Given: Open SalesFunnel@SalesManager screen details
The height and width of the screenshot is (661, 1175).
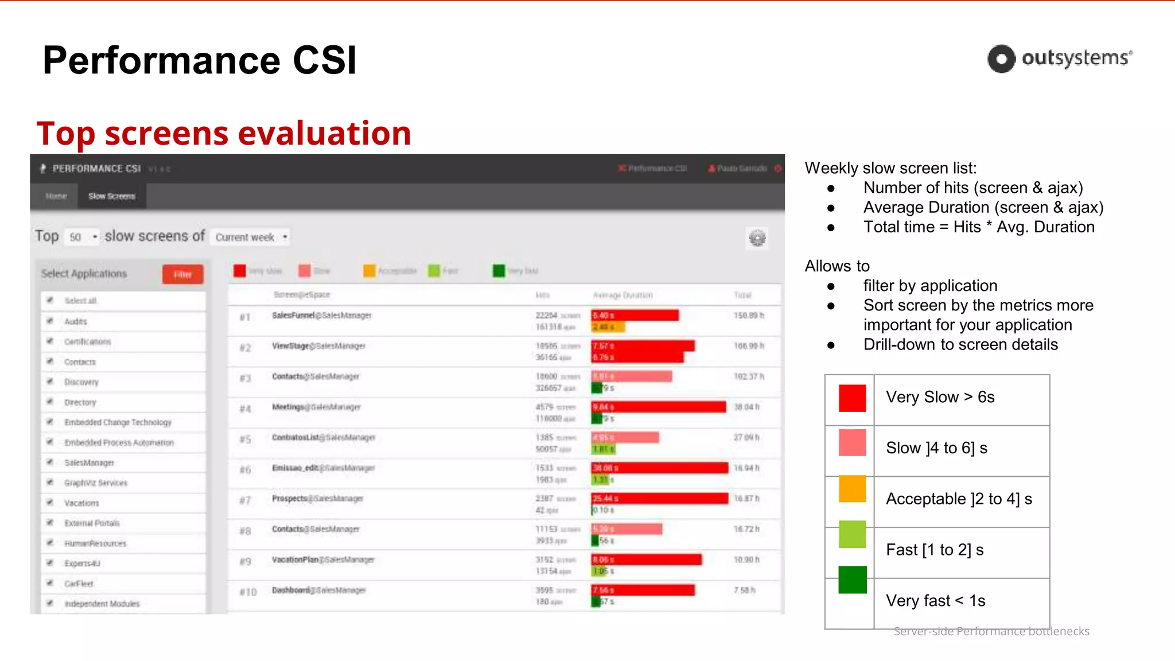Looking at the screenshot, I should [322, 316].
